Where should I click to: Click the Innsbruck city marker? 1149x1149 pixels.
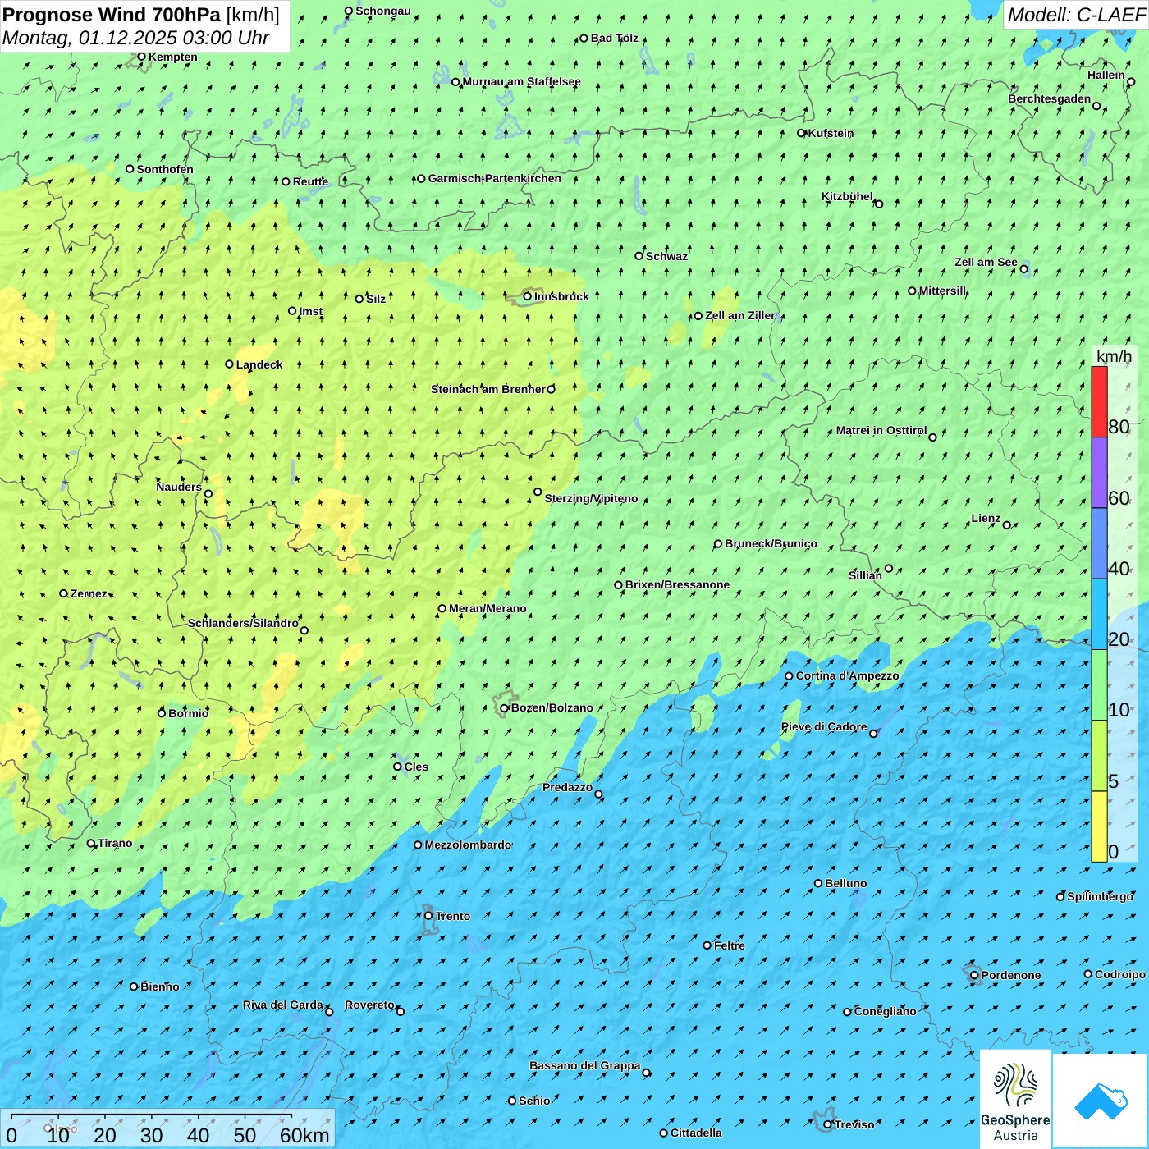pyautogui.click(x=528, y=296)
